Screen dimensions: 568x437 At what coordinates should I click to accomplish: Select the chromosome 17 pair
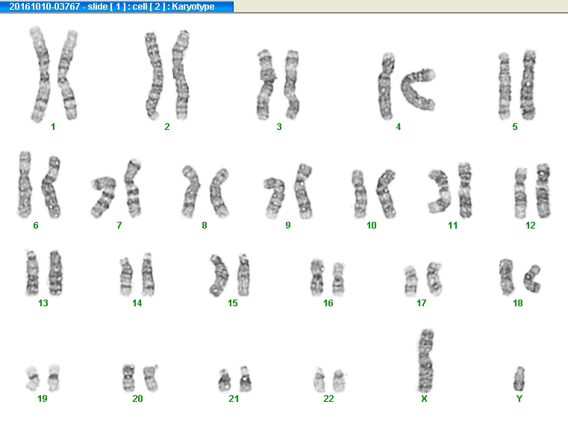(x=423, y=279)
